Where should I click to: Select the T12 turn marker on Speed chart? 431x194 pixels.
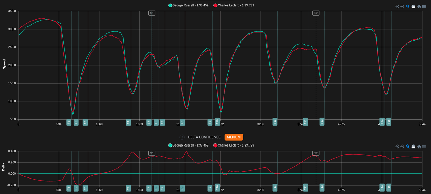[x=305, y=122]
